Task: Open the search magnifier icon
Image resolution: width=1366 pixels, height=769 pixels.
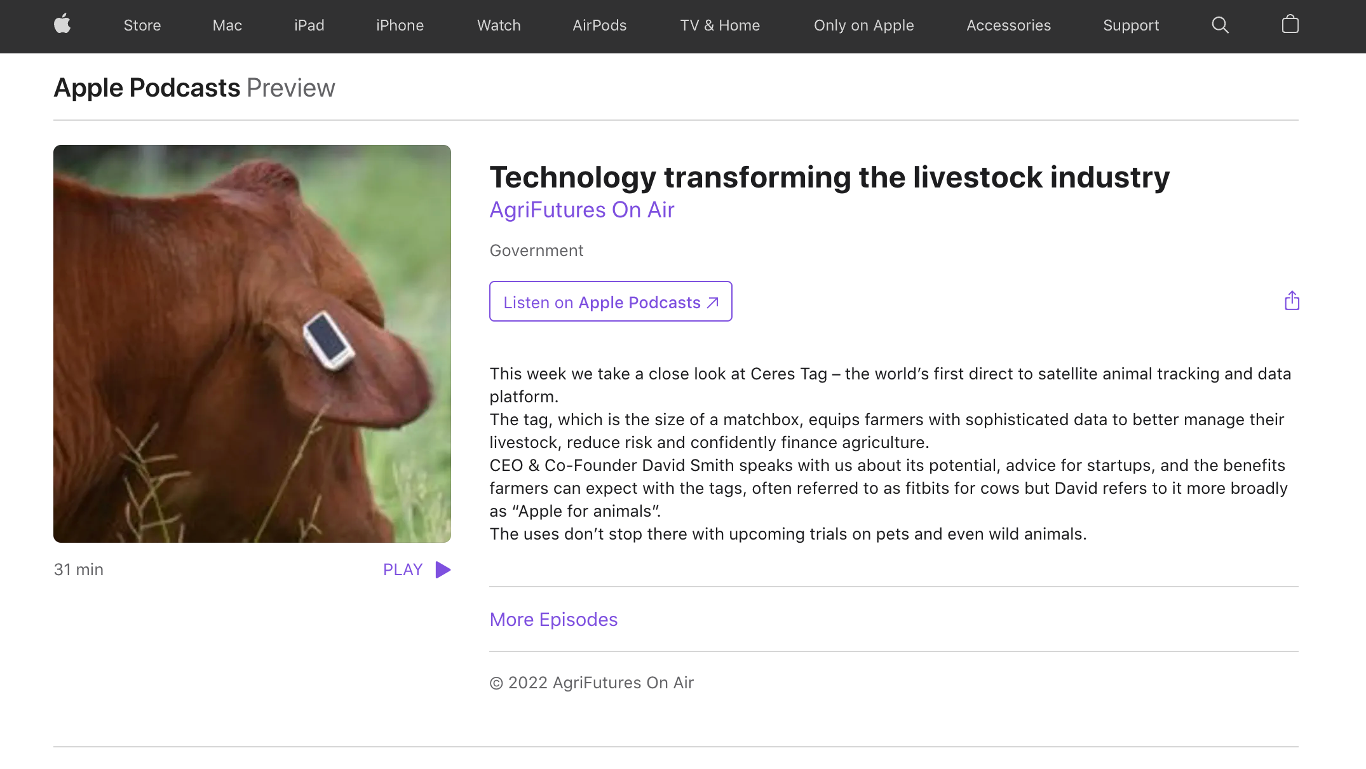Action: click(1220, 25)
